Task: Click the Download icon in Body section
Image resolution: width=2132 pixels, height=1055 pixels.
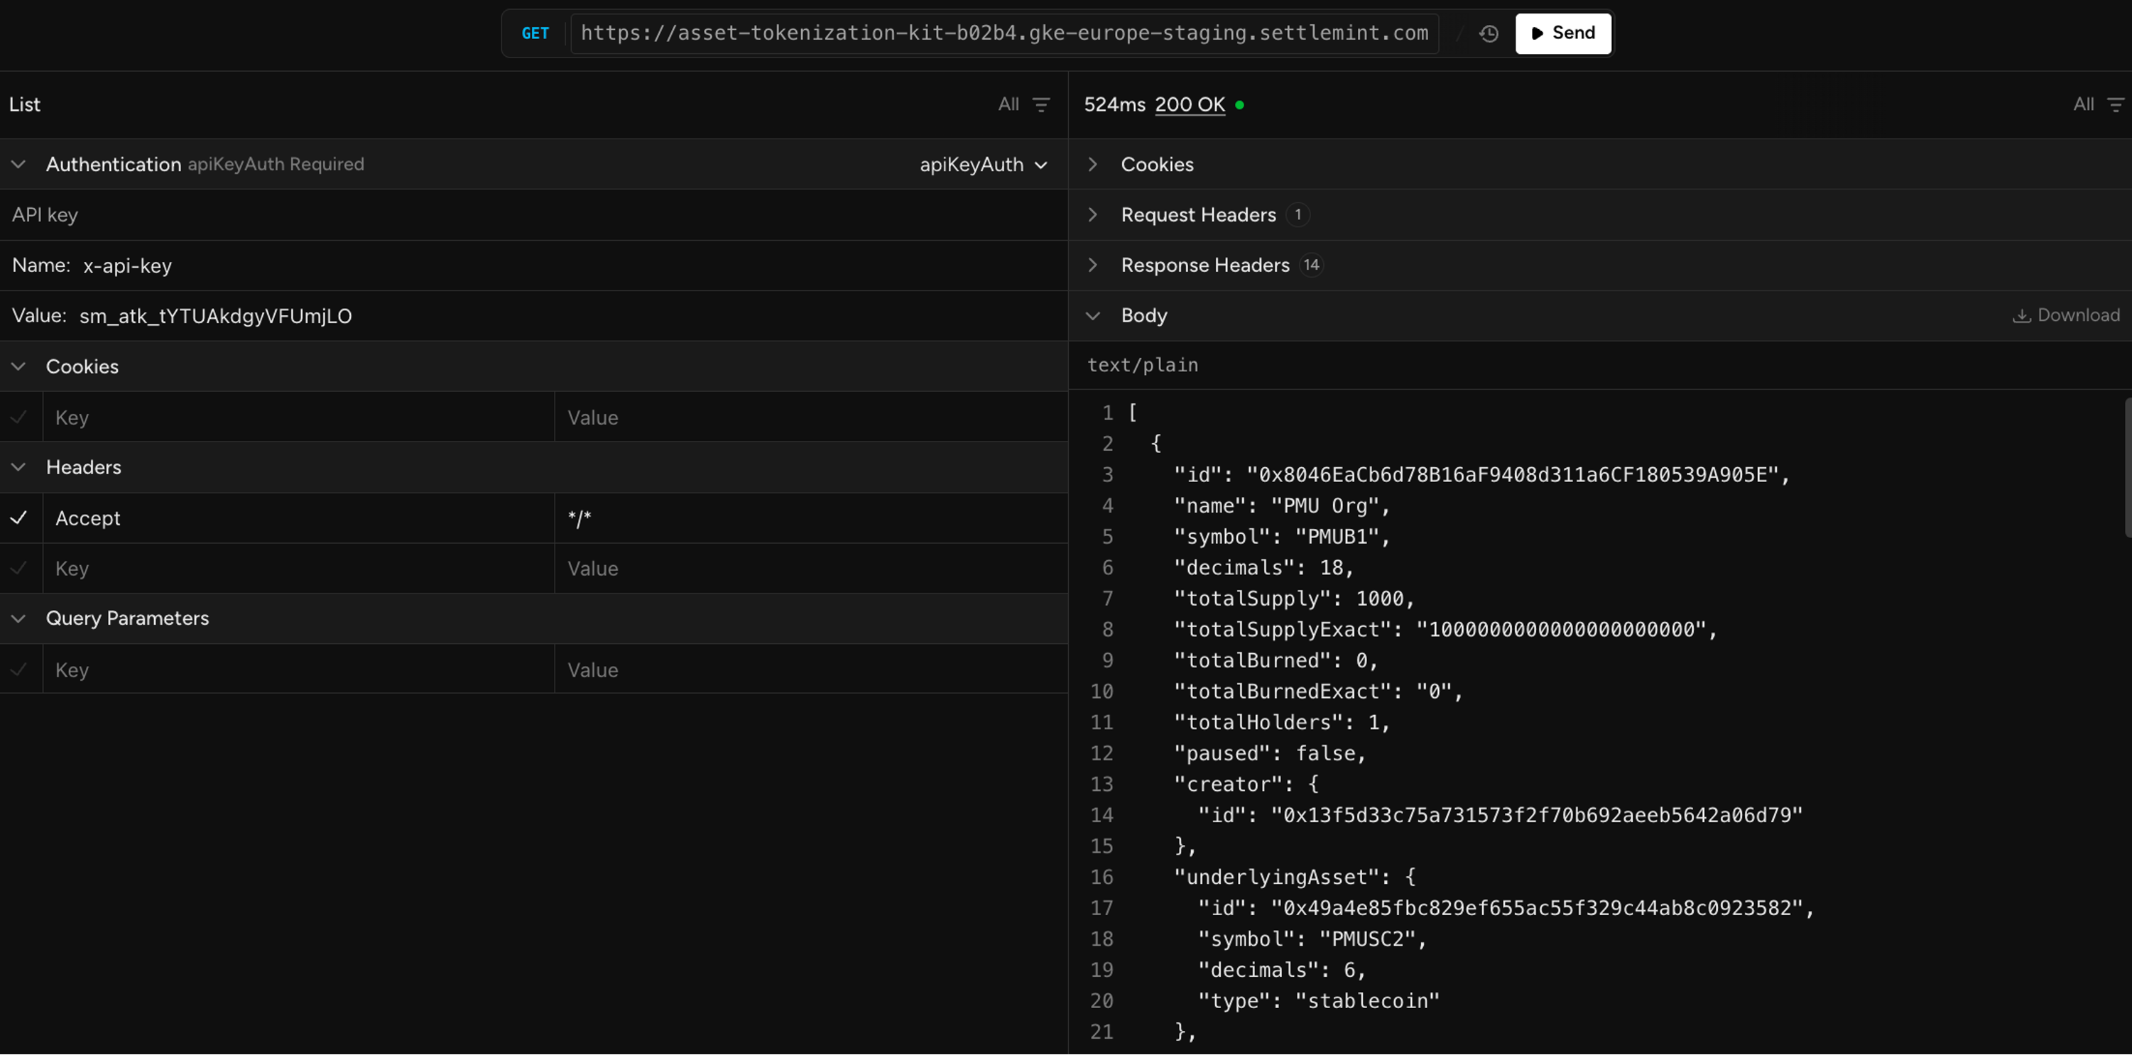Action: click(2023, 315)
